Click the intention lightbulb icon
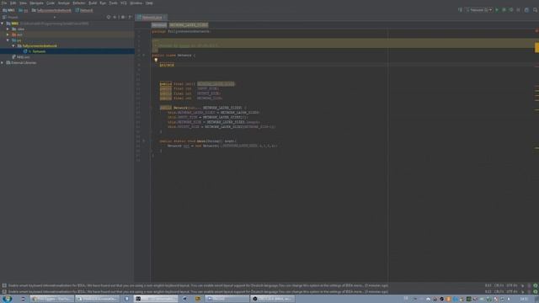This screenshot has height=303, width=539. point(156,60)
